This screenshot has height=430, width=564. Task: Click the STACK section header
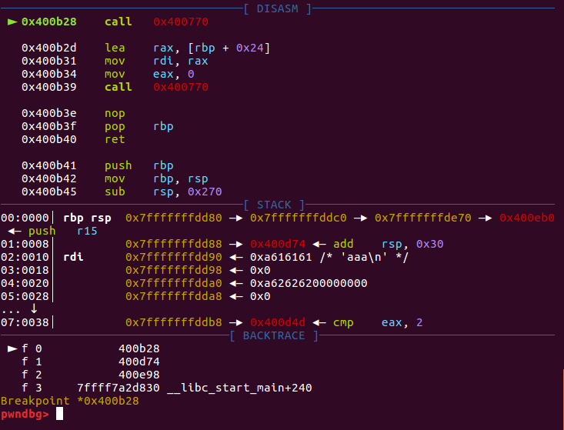click(x=276, y=205)
